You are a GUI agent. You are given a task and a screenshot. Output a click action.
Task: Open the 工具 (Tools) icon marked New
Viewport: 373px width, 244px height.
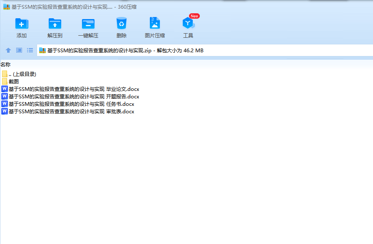coord(189,23)
